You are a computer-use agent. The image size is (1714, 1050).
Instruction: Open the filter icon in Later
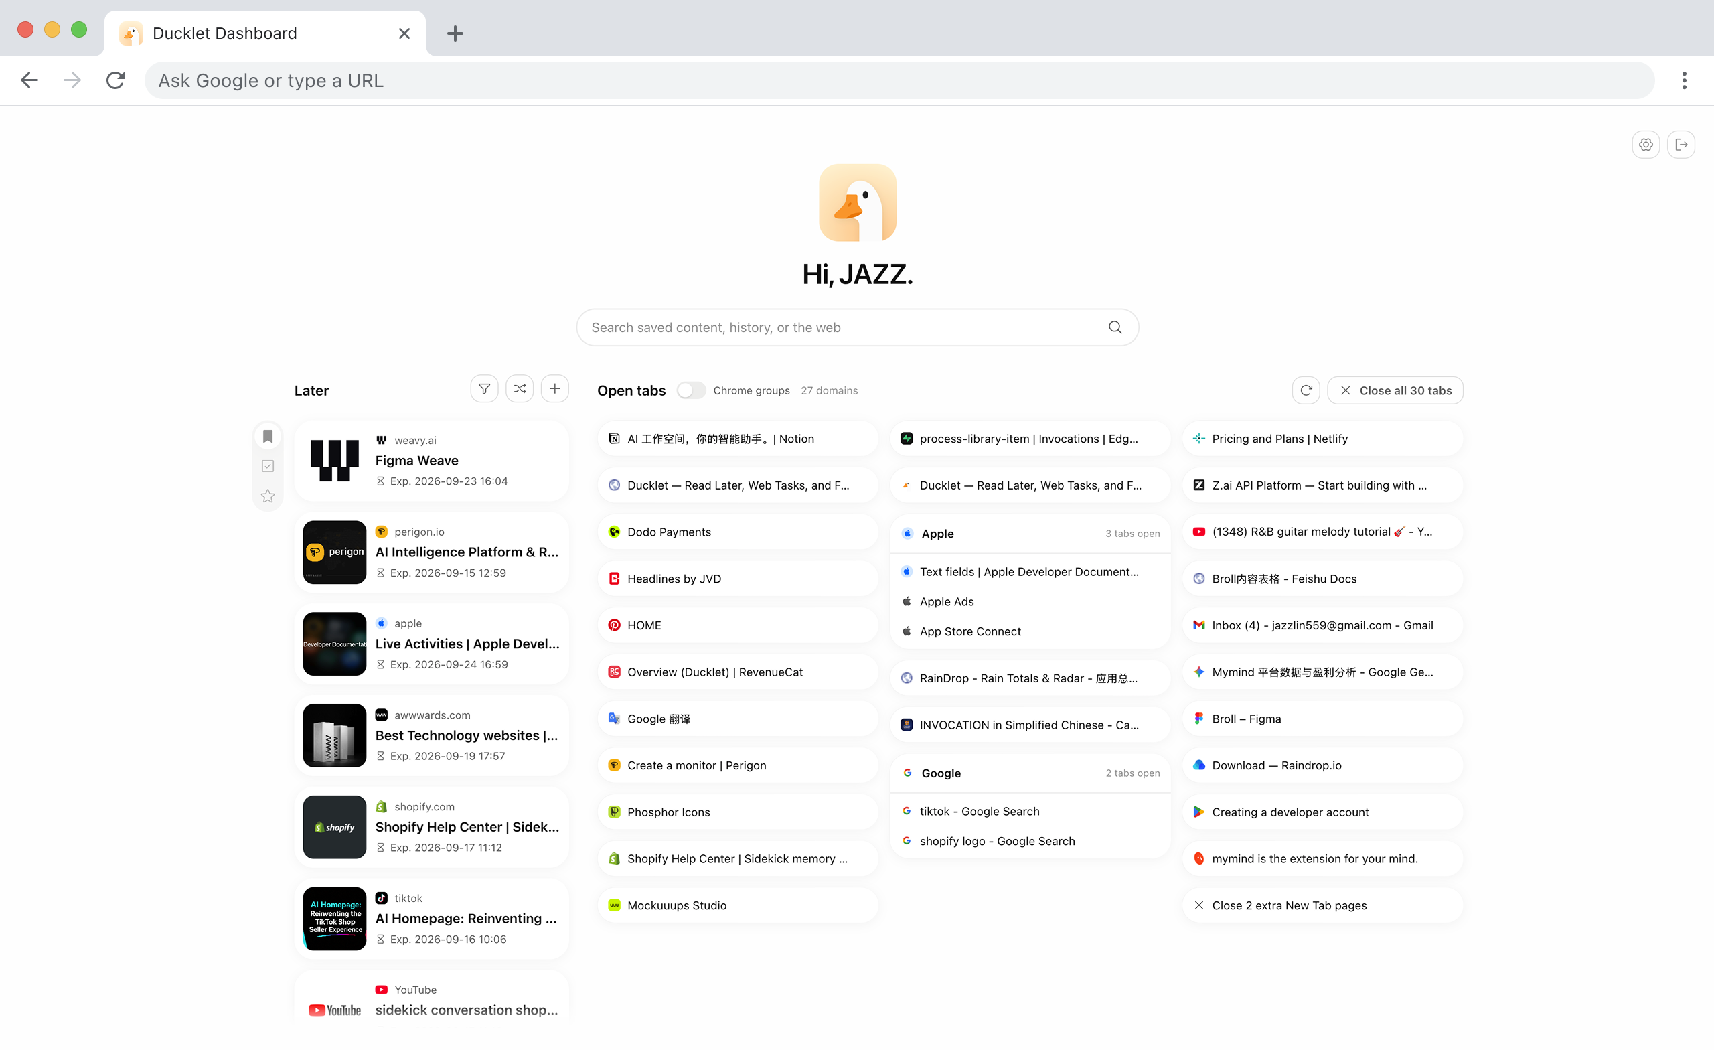click(484, 389)
